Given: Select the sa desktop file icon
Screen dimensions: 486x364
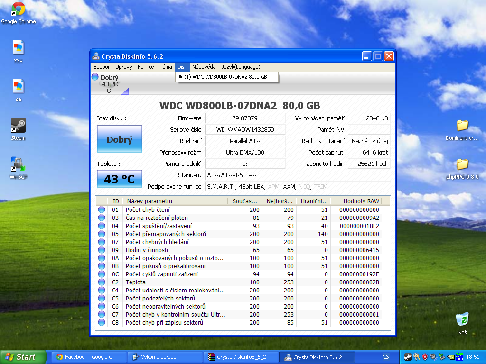Looking at the screenshot, I should 19,91.
